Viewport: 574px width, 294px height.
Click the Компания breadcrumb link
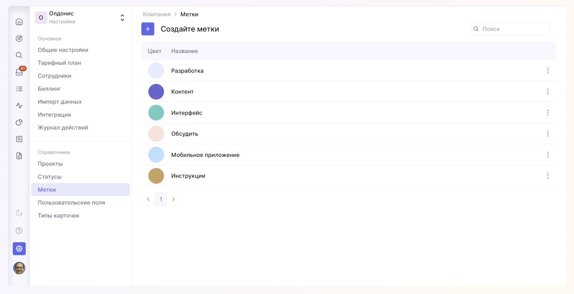[x=156, y=14]
